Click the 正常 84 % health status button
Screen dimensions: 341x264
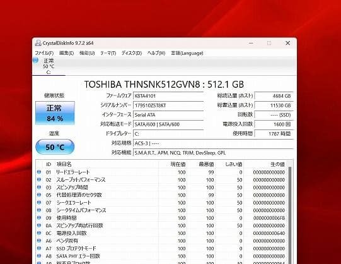click(55, 113)
